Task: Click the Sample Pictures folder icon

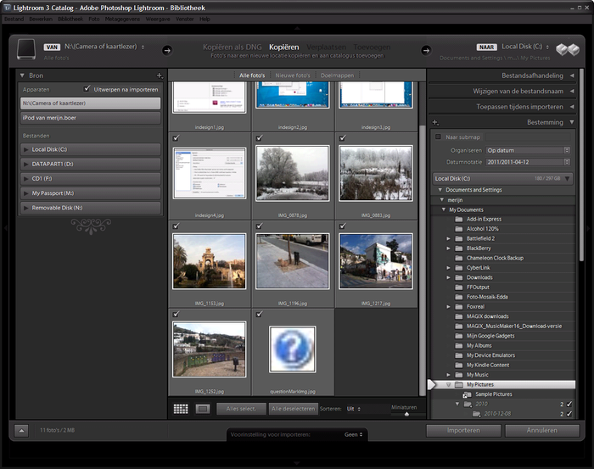Action: pos(467,394)
